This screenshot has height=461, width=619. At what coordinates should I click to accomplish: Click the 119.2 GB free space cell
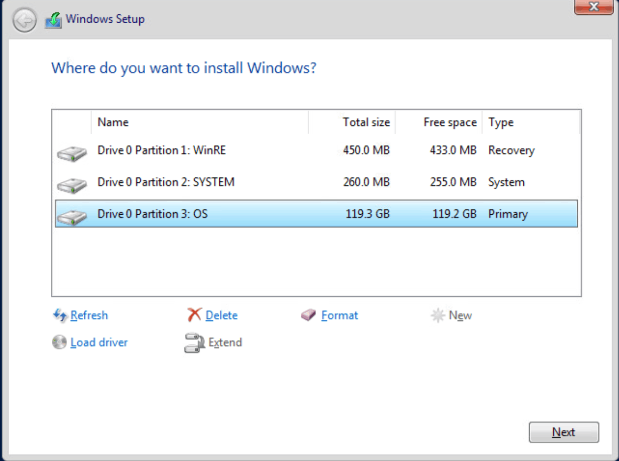(x=454, y=214)
